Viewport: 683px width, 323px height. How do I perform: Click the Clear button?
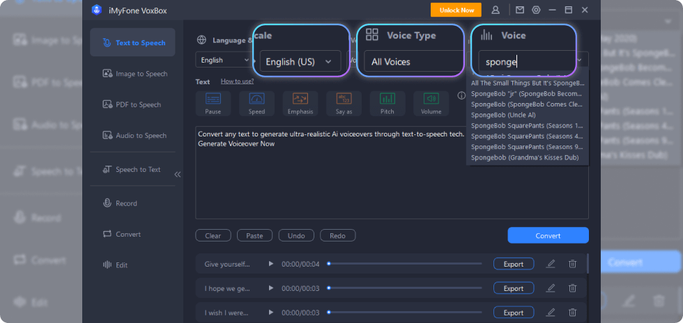point(213,235)
